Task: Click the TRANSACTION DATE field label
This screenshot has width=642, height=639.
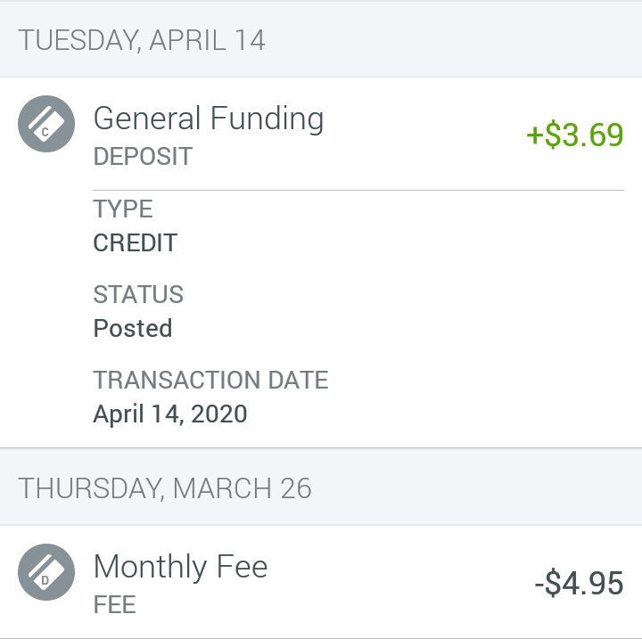Action: 210,381
